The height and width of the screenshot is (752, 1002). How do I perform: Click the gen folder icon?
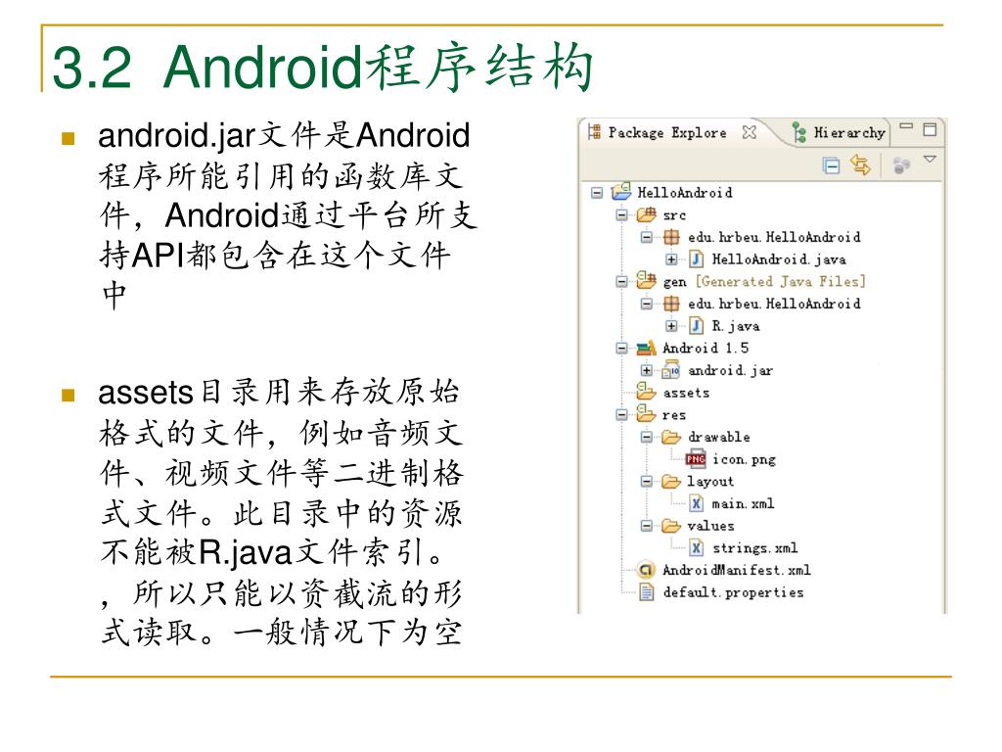click(646, 281)
